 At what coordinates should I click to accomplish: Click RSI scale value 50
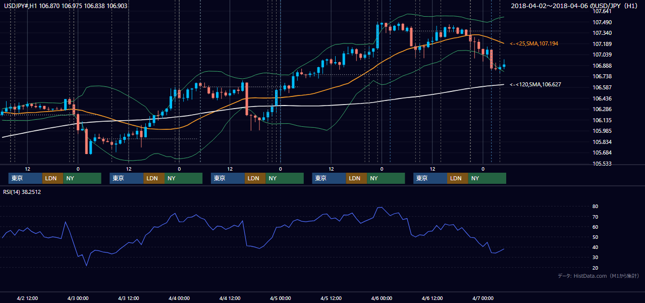click(595, 237)
